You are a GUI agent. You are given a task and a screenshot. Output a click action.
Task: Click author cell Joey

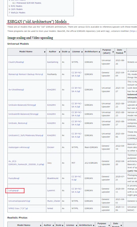coord(49,163)
